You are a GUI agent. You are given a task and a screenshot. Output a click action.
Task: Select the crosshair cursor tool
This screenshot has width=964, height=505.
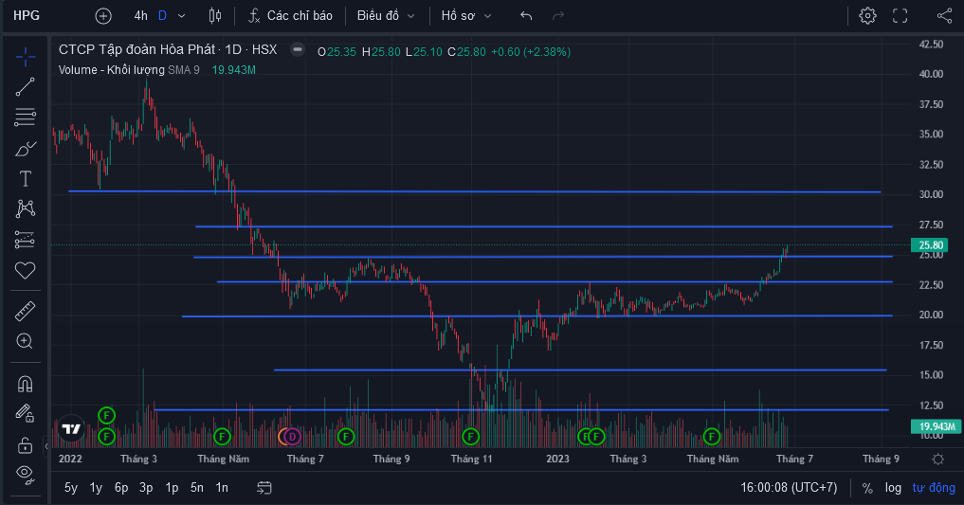point(26,57)
